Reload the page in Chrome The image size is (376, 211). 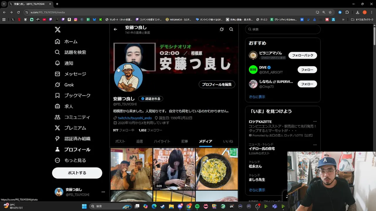tap(18, 12)
